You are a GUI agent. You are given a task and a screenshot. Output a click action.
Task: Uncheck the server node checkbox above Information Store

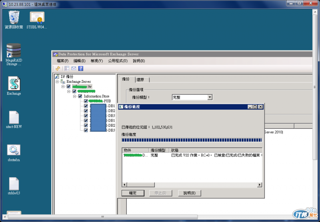[x=74, y=92]
